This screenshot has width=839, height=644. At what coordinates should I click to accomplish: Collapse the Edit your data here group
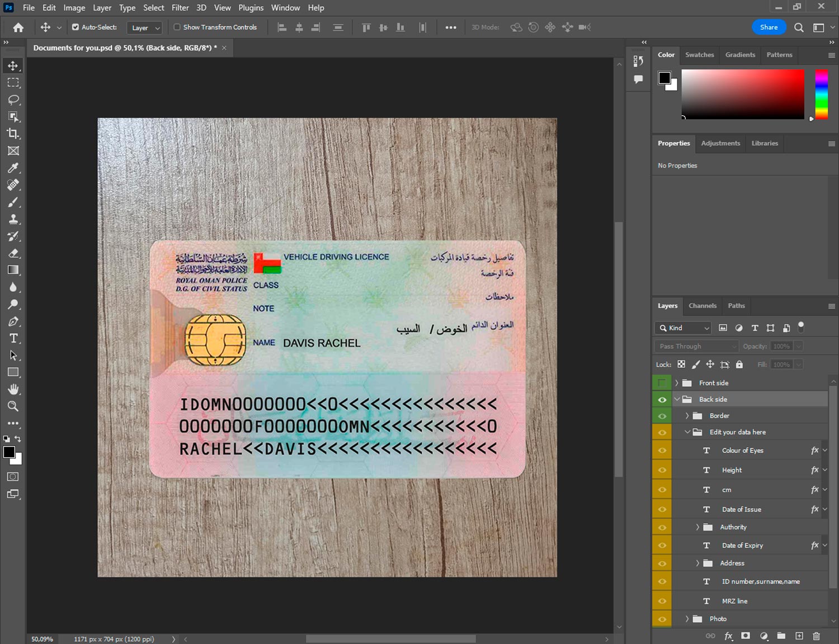click(687, 432)
